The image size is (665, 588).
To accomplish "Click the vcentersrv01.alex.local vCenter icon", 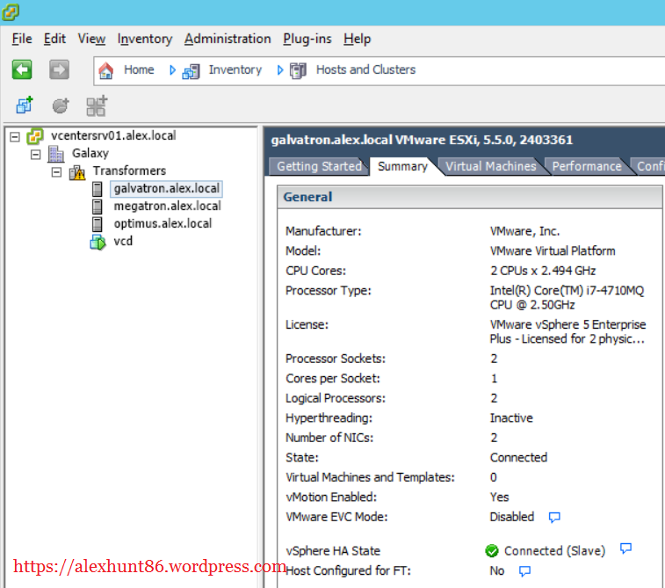I will pos(35,136).
